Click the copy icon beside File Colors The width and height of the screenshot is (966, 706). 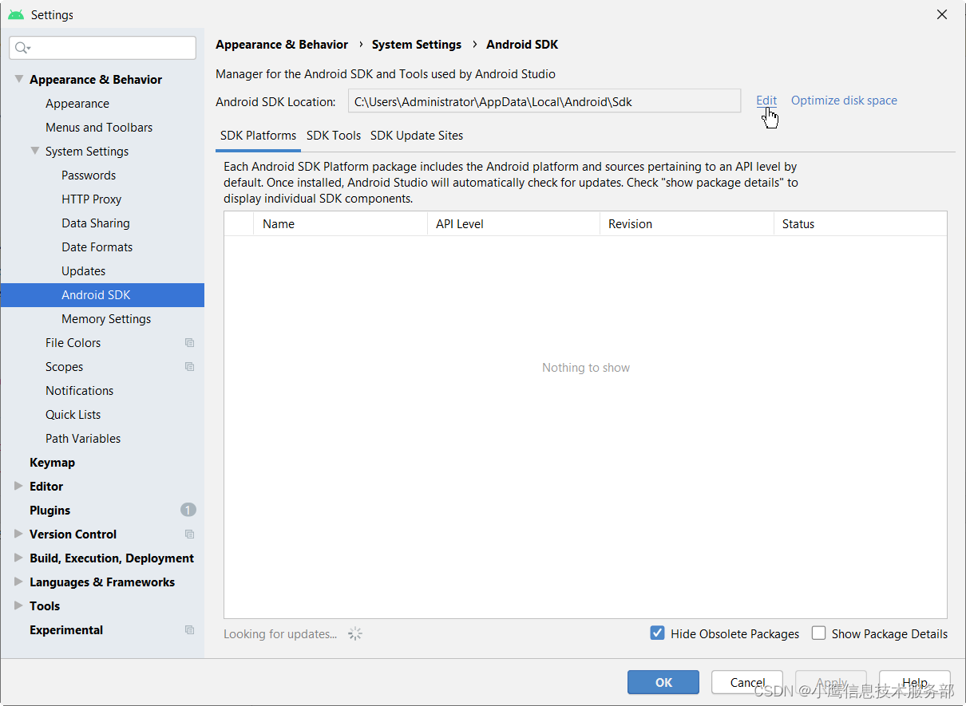(x=189, y=343)
